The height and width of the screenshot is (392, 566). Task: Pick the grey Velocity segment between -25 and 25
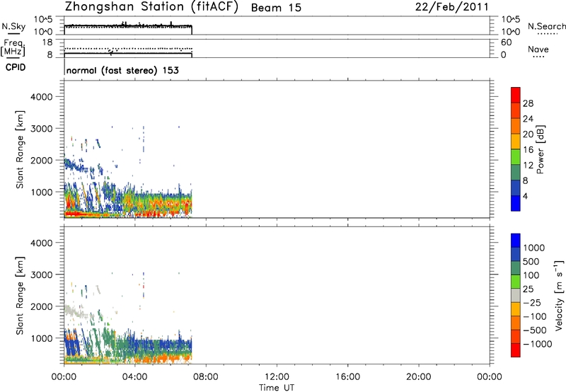tap(516, 295)
